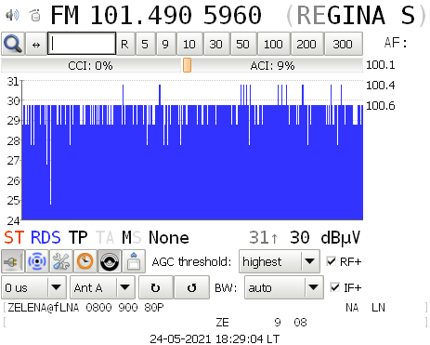Click the FM 101.490 frequency display
The image size is (430, 345).
point(122,15)
